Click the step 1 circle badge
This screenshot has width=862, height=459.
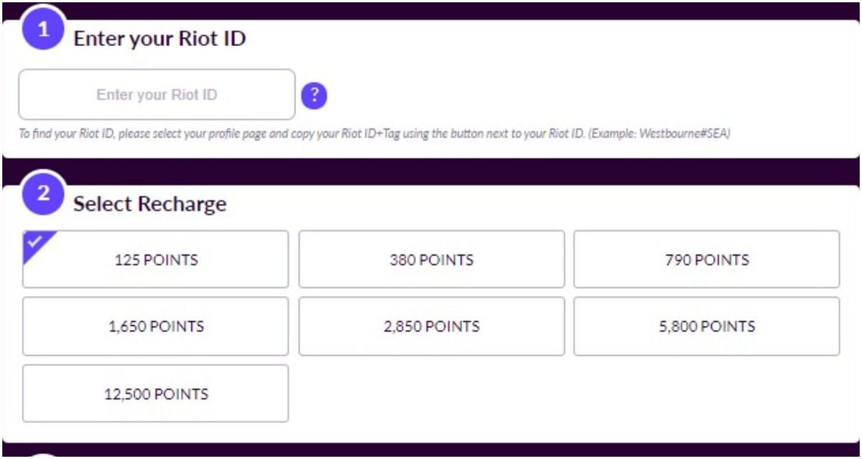click(43, 32)
